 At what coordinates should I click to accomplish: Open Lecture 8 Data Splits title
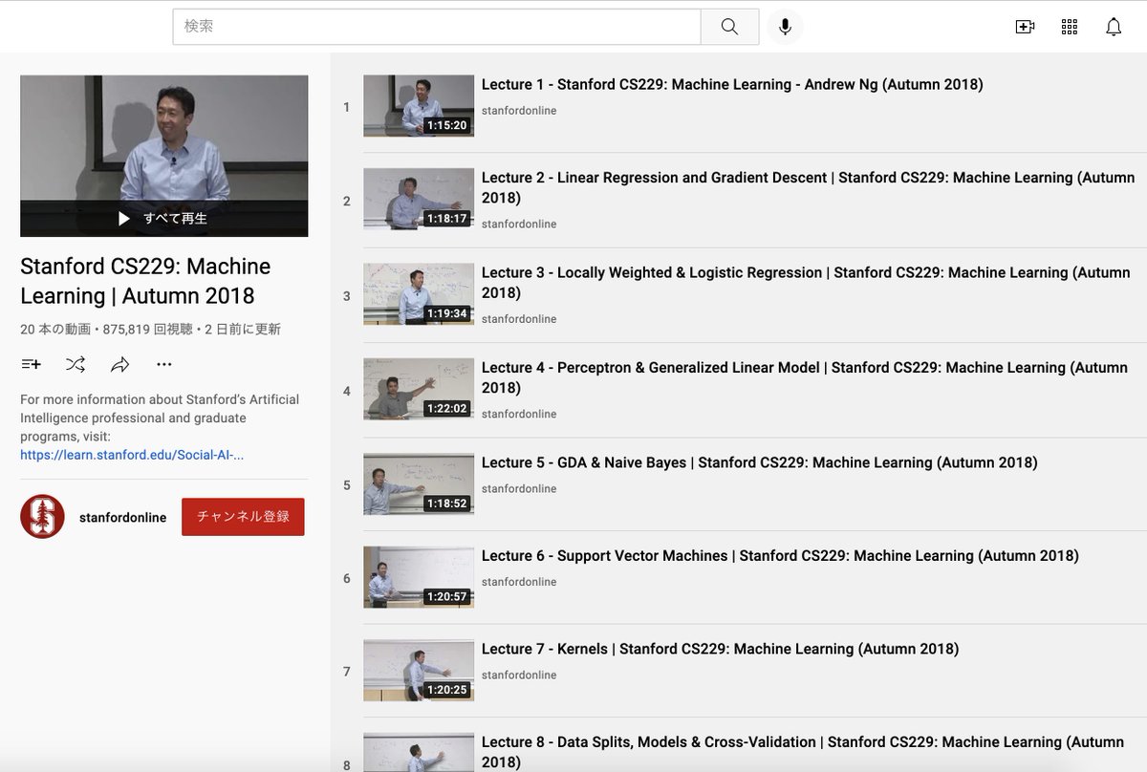pyautogui.click(x=803, y=752)
